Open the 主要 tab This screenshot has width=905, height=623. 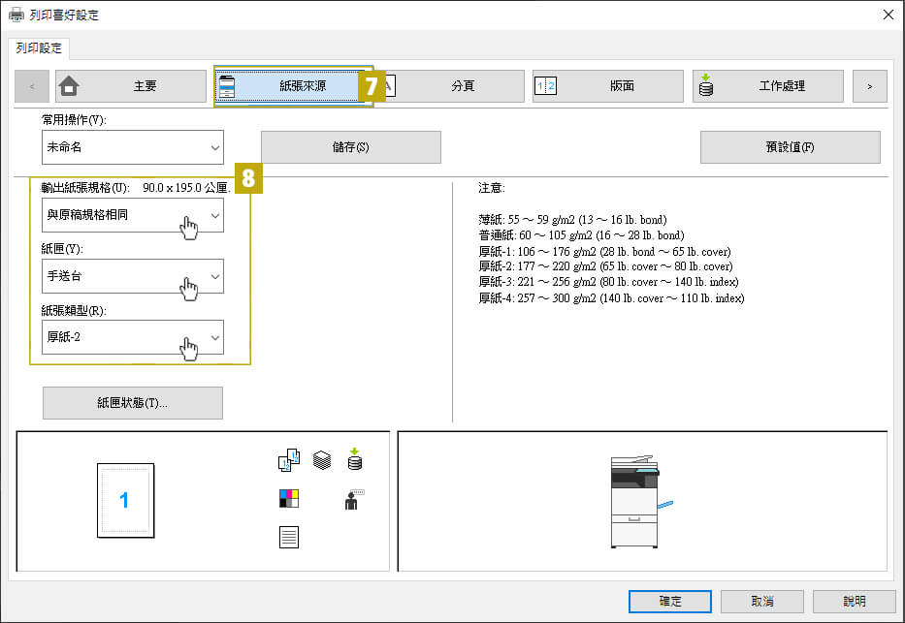pos(131,86)
